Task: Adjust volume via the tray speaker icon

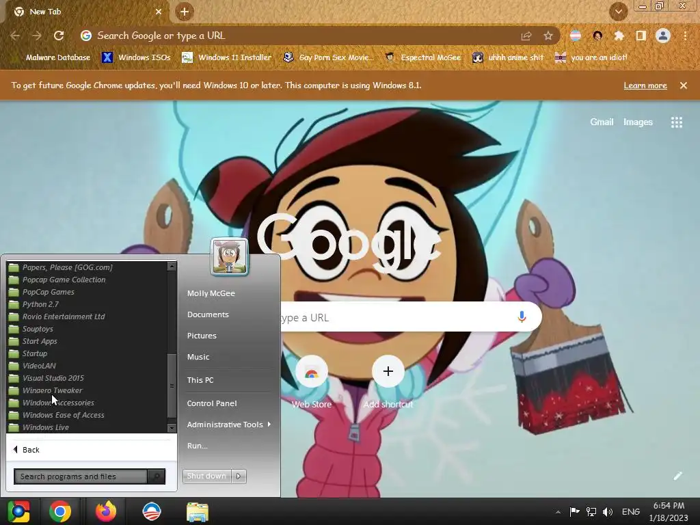Action: point(608,511)
